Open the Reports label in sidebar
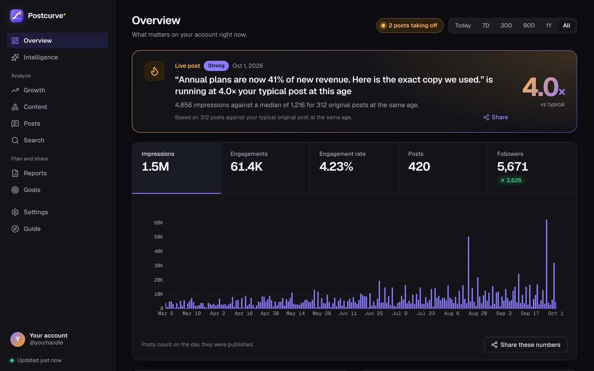 click(x=35, y=173)
